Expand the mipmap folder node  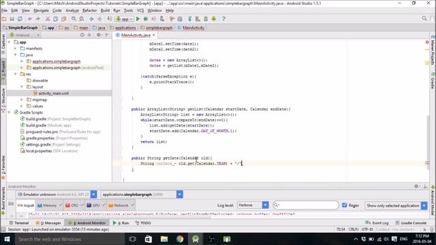(x=22, y=100)
